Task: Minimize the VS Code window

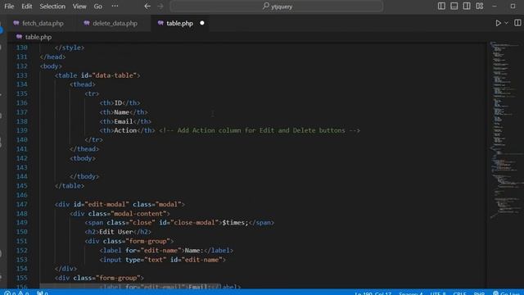Action: click(495, 6)
